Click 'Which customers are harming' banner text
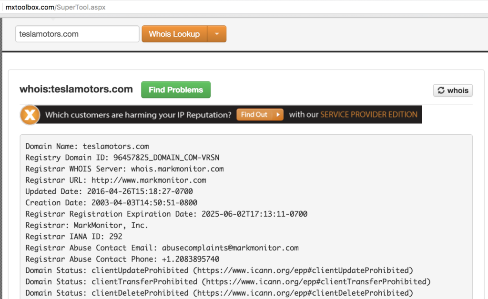The height and width of the screenshot is (299, 488). tap(138, 115)
